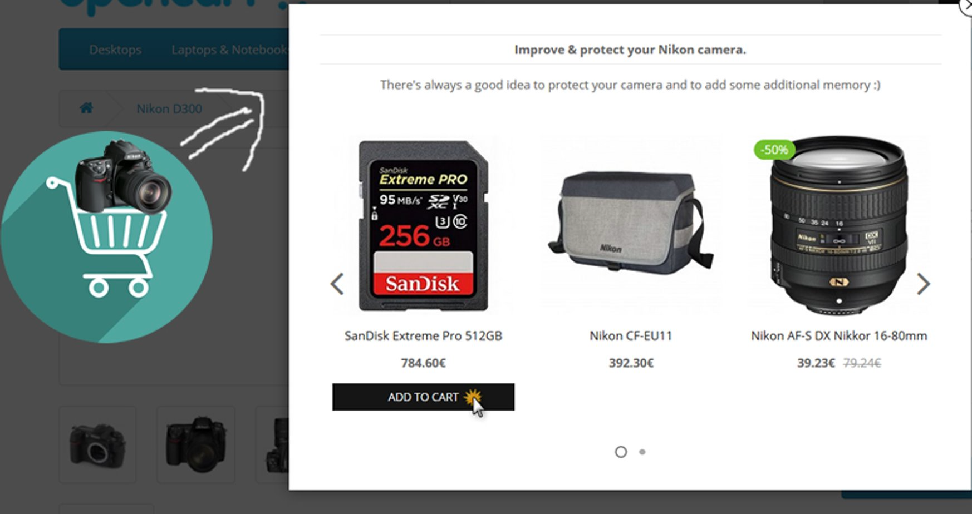Screen dimensions: 972x514
Task: Select the second camera thumbnail with lens
Action: pyautogui.click(x=196, y=444)
